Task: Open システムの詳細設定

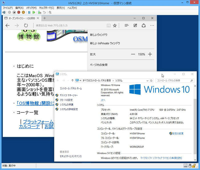Action: point(69,109)
